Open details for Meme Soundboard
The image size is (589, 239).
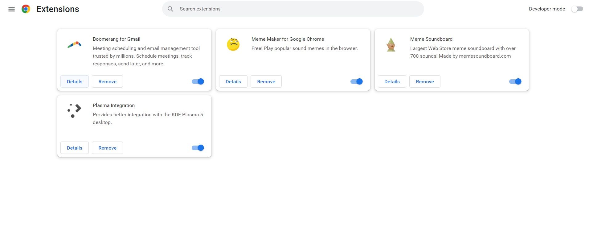tap(392, 81)
